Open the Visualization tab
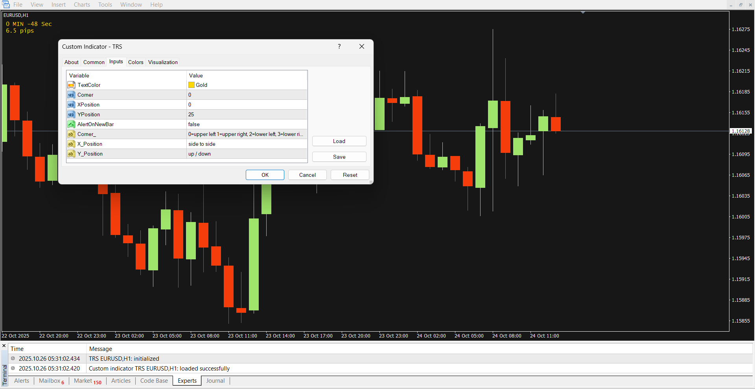This screenshot has width=755, height=389. point(163,62)
